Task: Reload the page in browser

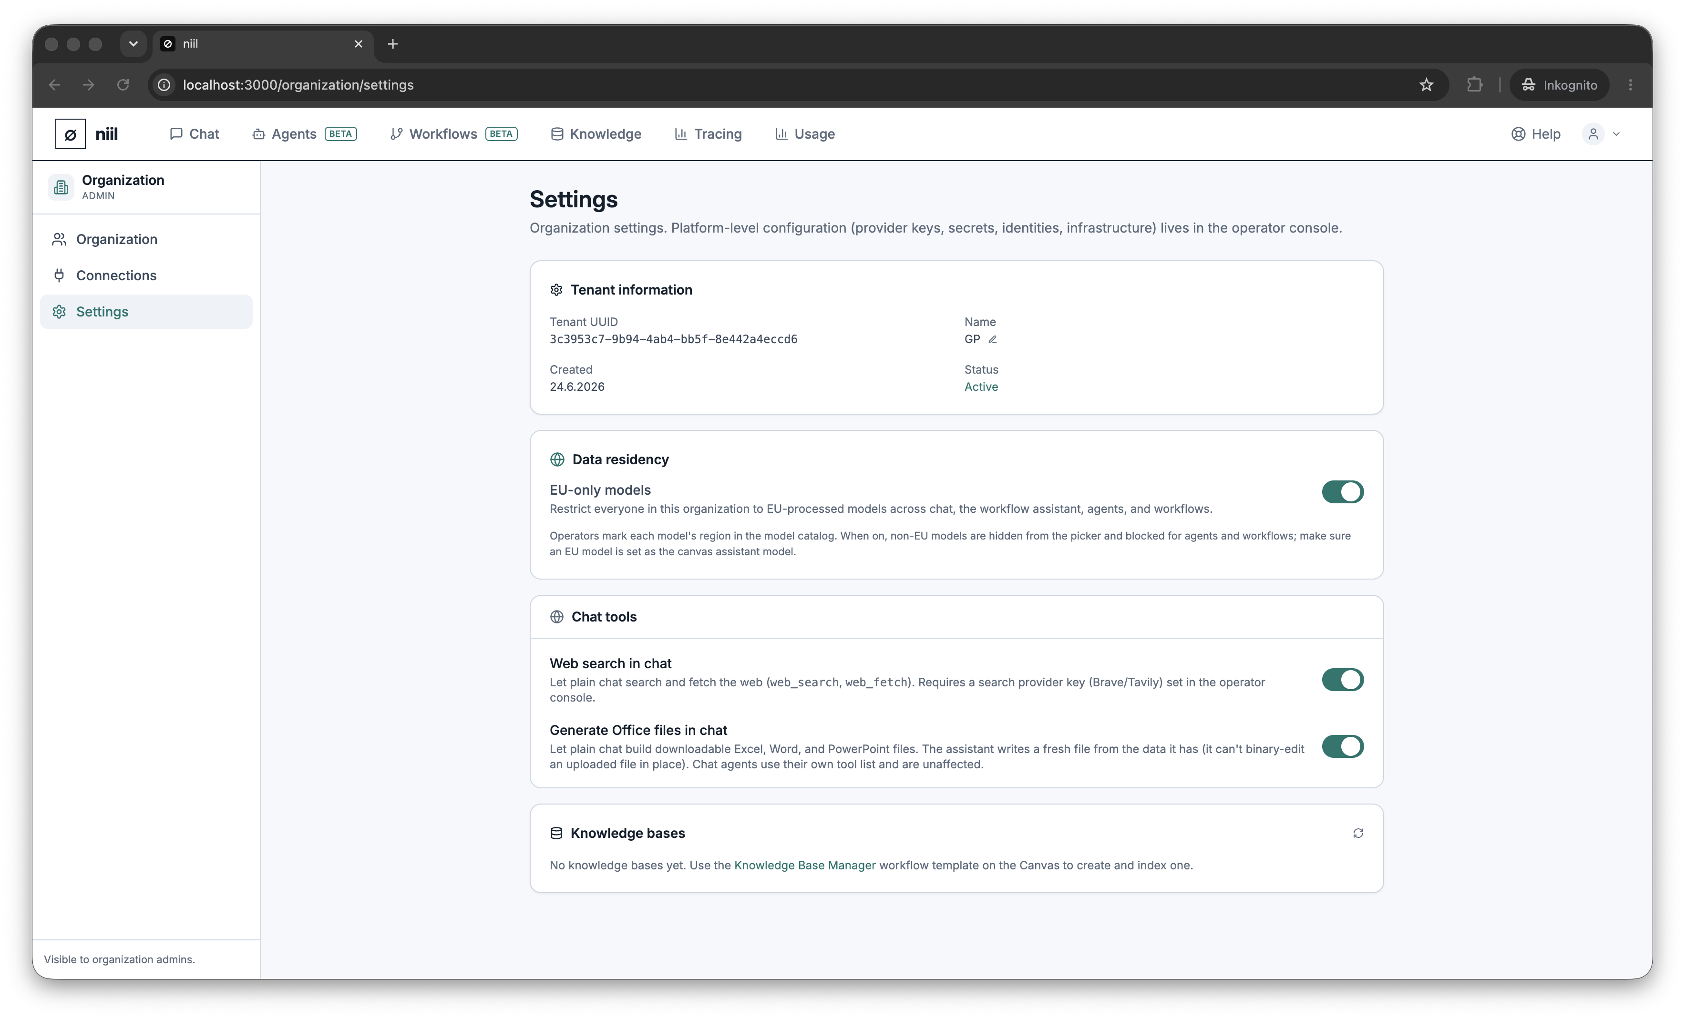Action: pos(123,85)
